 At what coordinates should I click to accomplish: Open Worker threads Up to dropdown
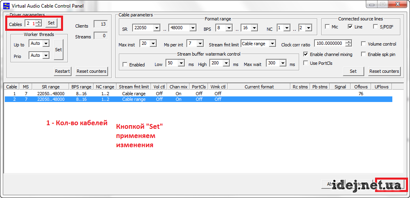click(x=46, y=44)
